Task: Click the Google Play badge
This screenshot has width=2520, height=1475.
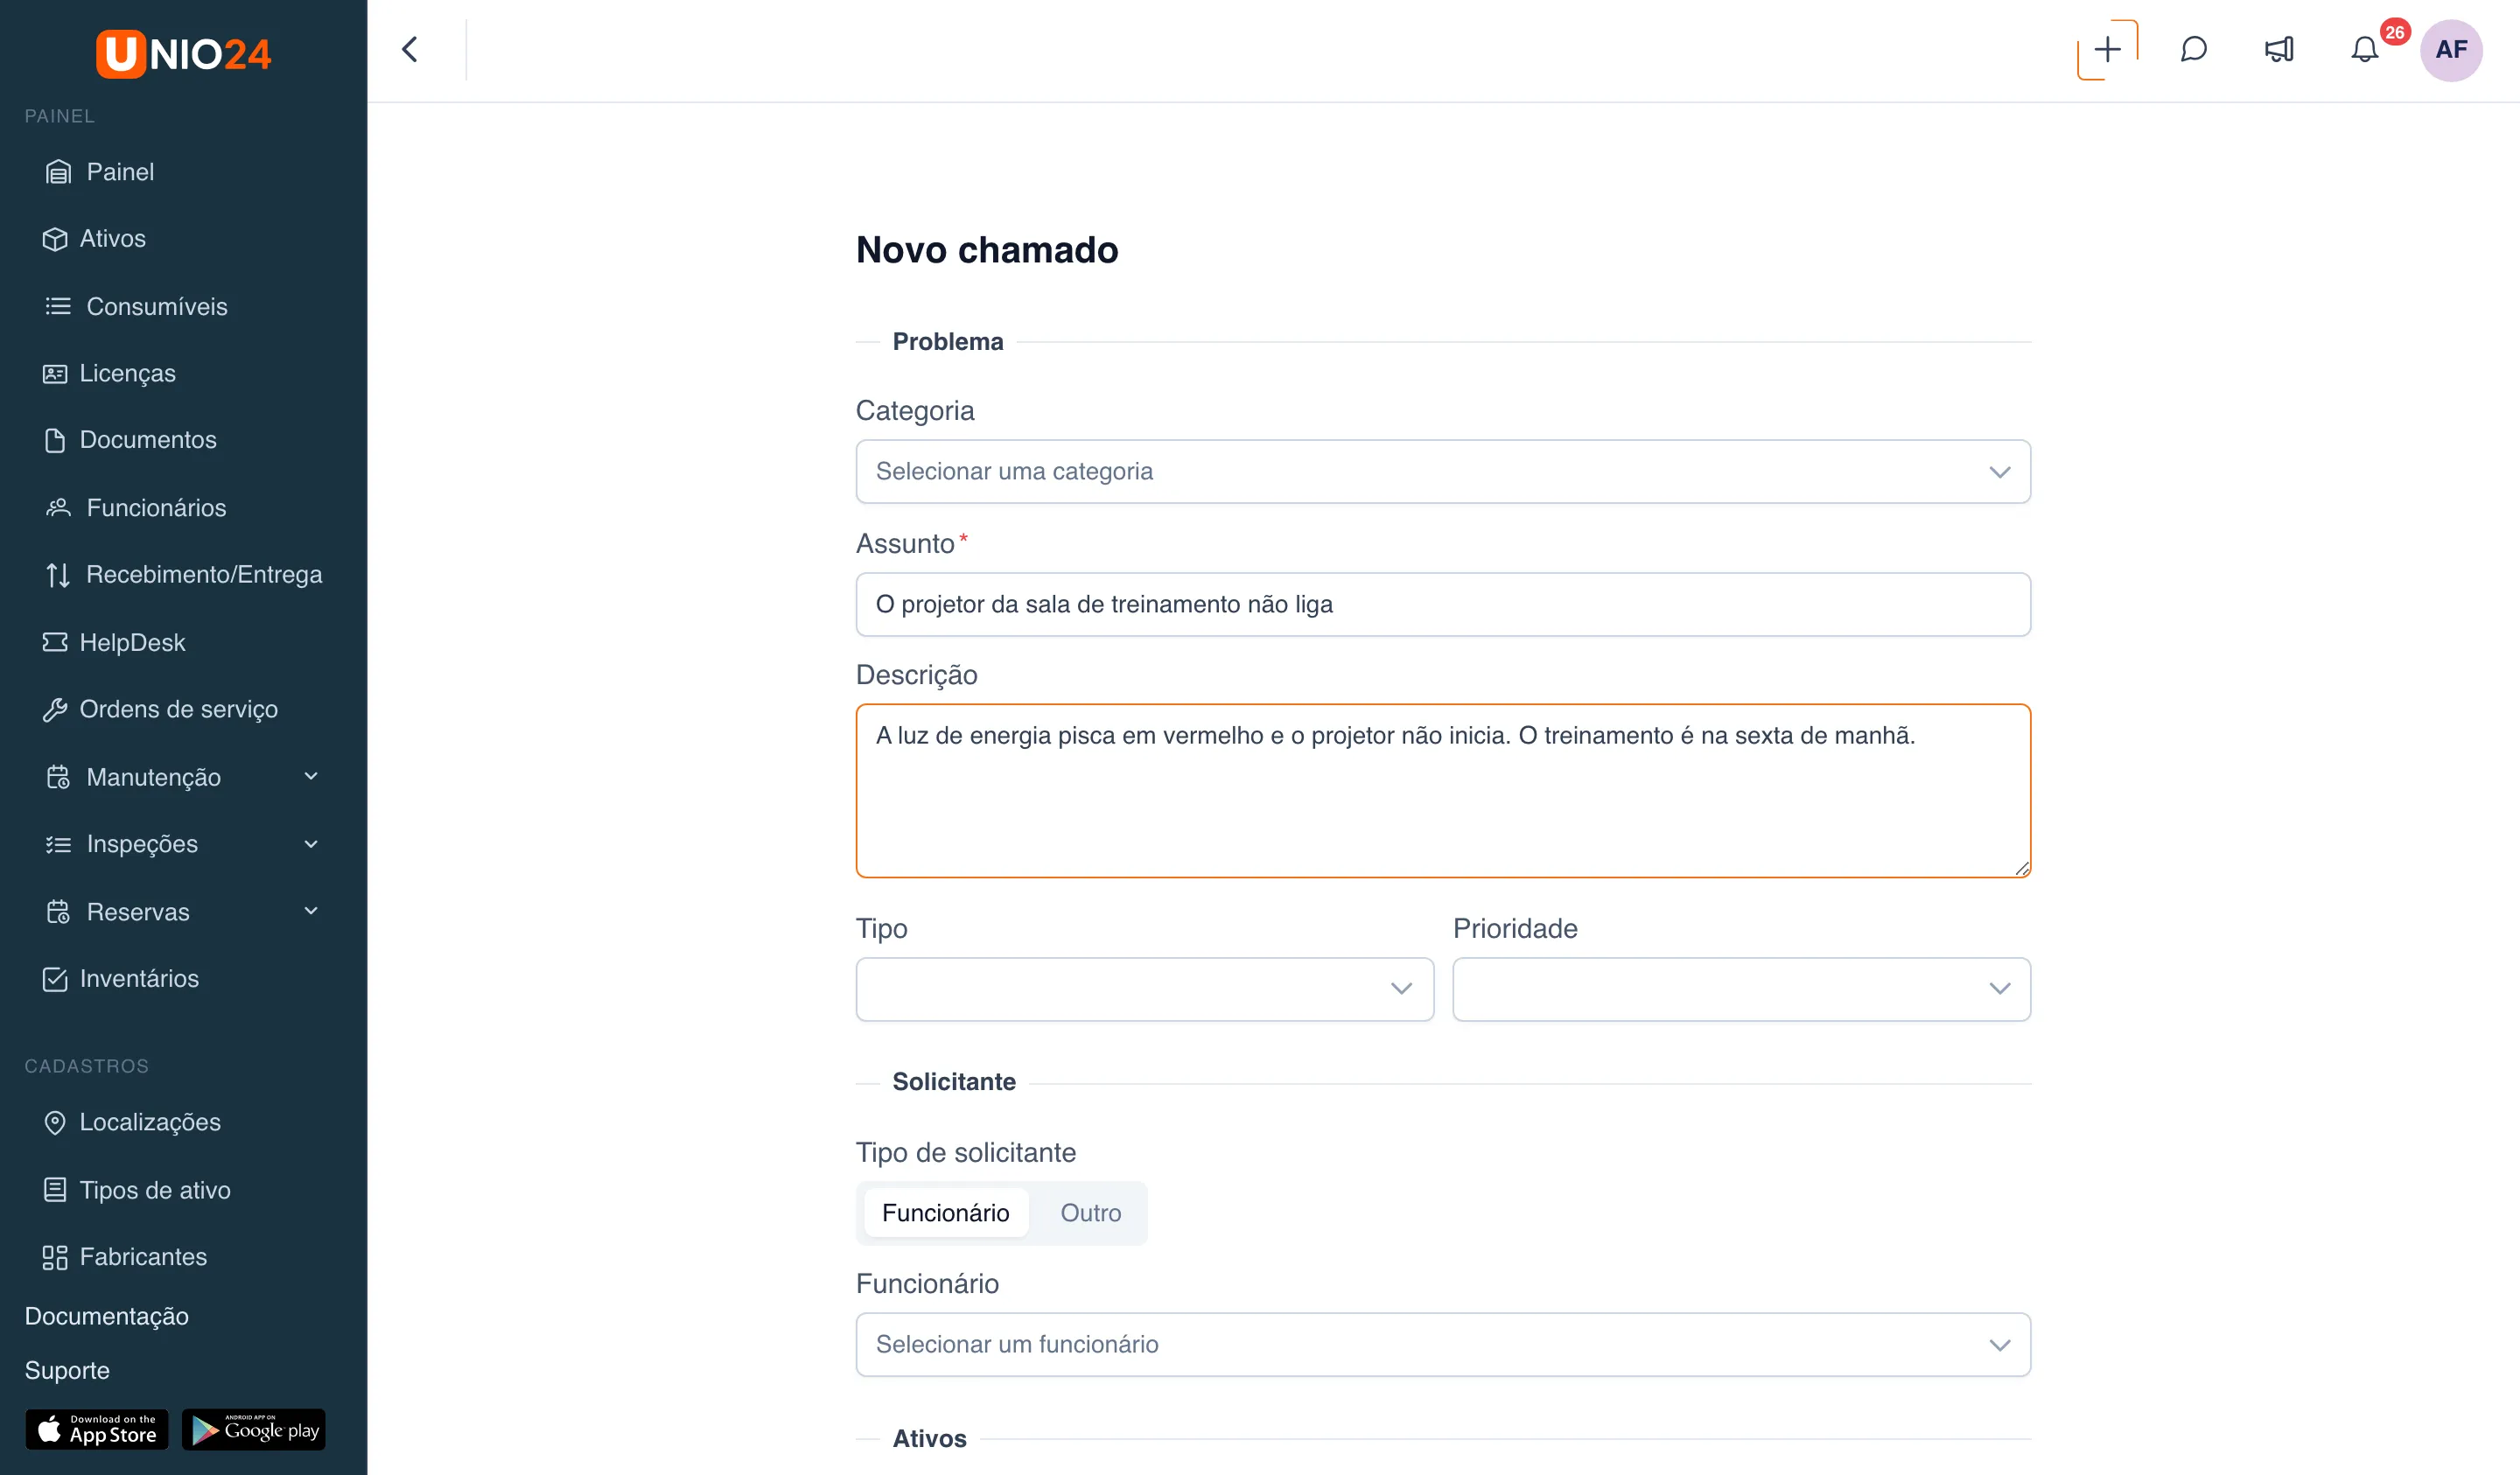Action: pyautogui.click(x=254, y=1430)
